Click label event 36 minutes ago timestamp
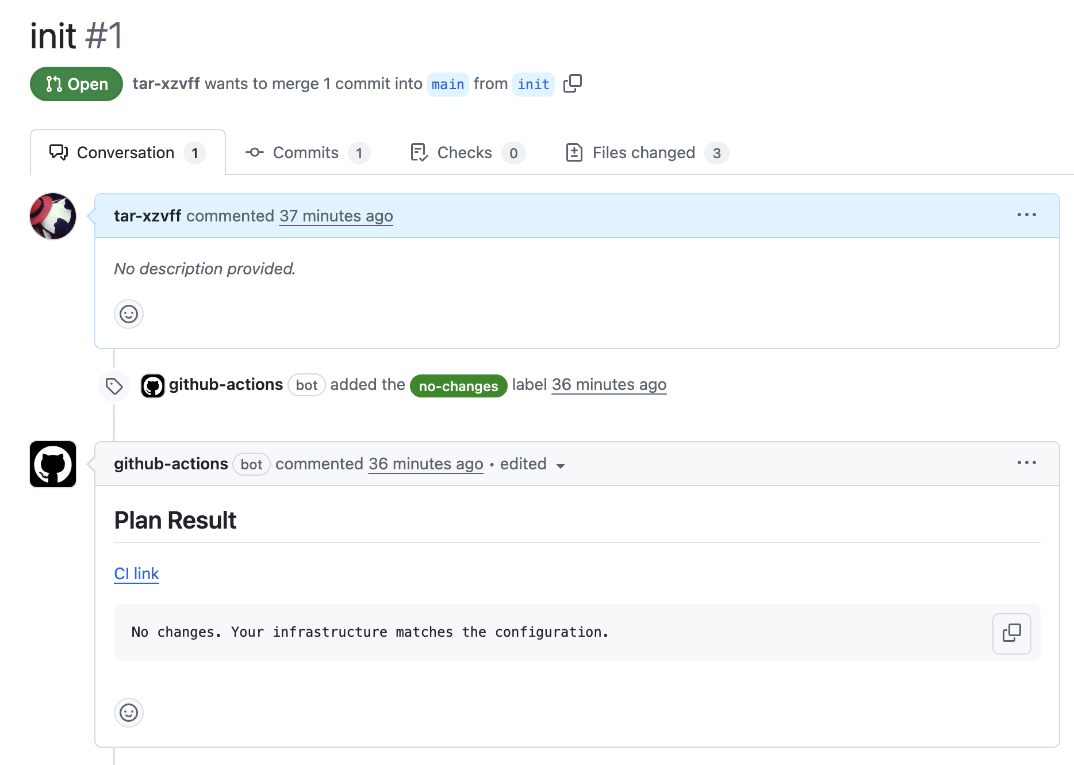This screenshot has width=1074, height=765. (609, 385)
